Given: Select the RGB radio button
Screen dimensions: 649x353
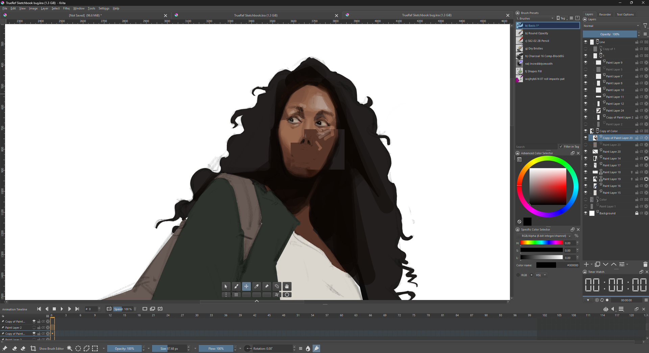Looking at the screenshot, I should pyautogui.click(x=518, y=275).
